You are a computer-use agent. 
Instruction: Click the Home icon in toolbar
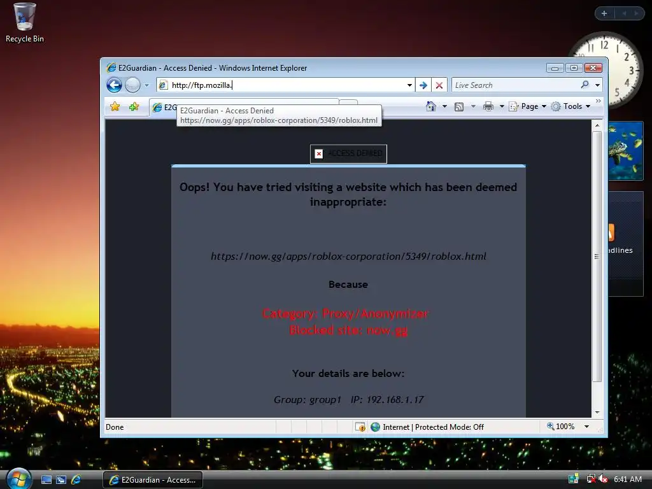coord(431,106)
